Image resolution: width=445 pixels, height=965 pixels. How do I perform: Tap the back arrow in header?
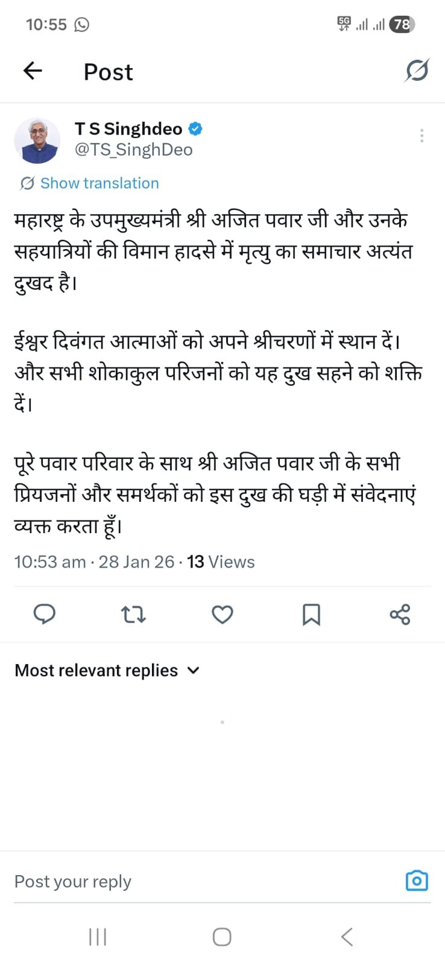pos(33,71)
